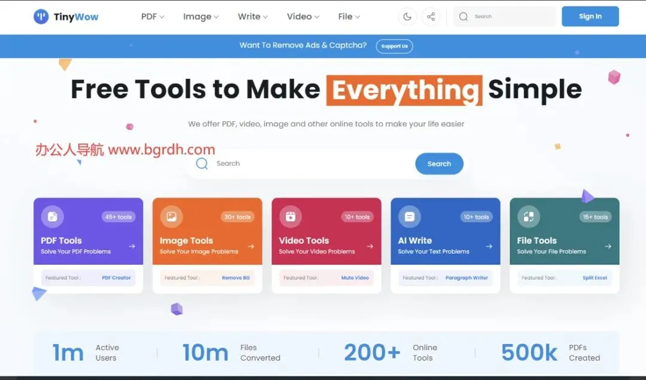This screenshot has width=646, height=380.
Task: Click the Support Us button in the banner
Action: tap(394, 46)
